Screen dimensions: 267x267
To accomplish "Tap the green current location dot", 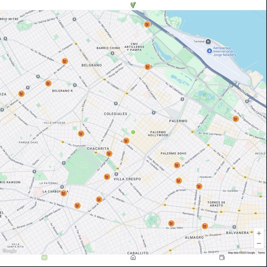I will pyautogui.click(x=133, y=132).
